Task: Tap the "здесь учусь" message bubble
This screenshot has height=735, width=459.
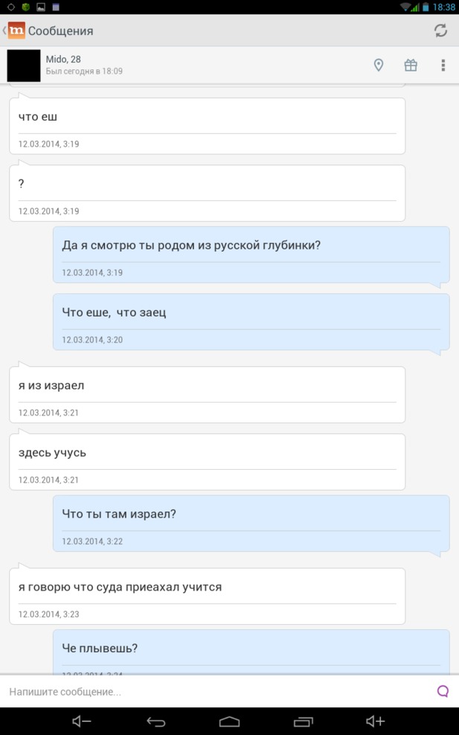Action: point(207,462)
